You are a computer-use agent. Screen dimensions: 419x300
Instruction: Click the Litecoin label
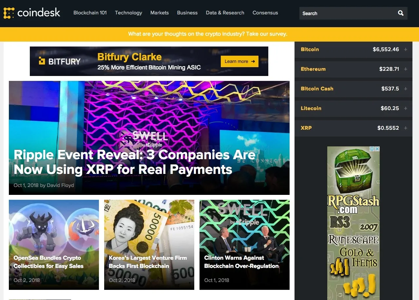point(311,108)
